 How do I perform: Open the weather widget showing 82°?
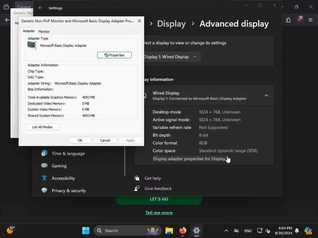coord(11,230)
